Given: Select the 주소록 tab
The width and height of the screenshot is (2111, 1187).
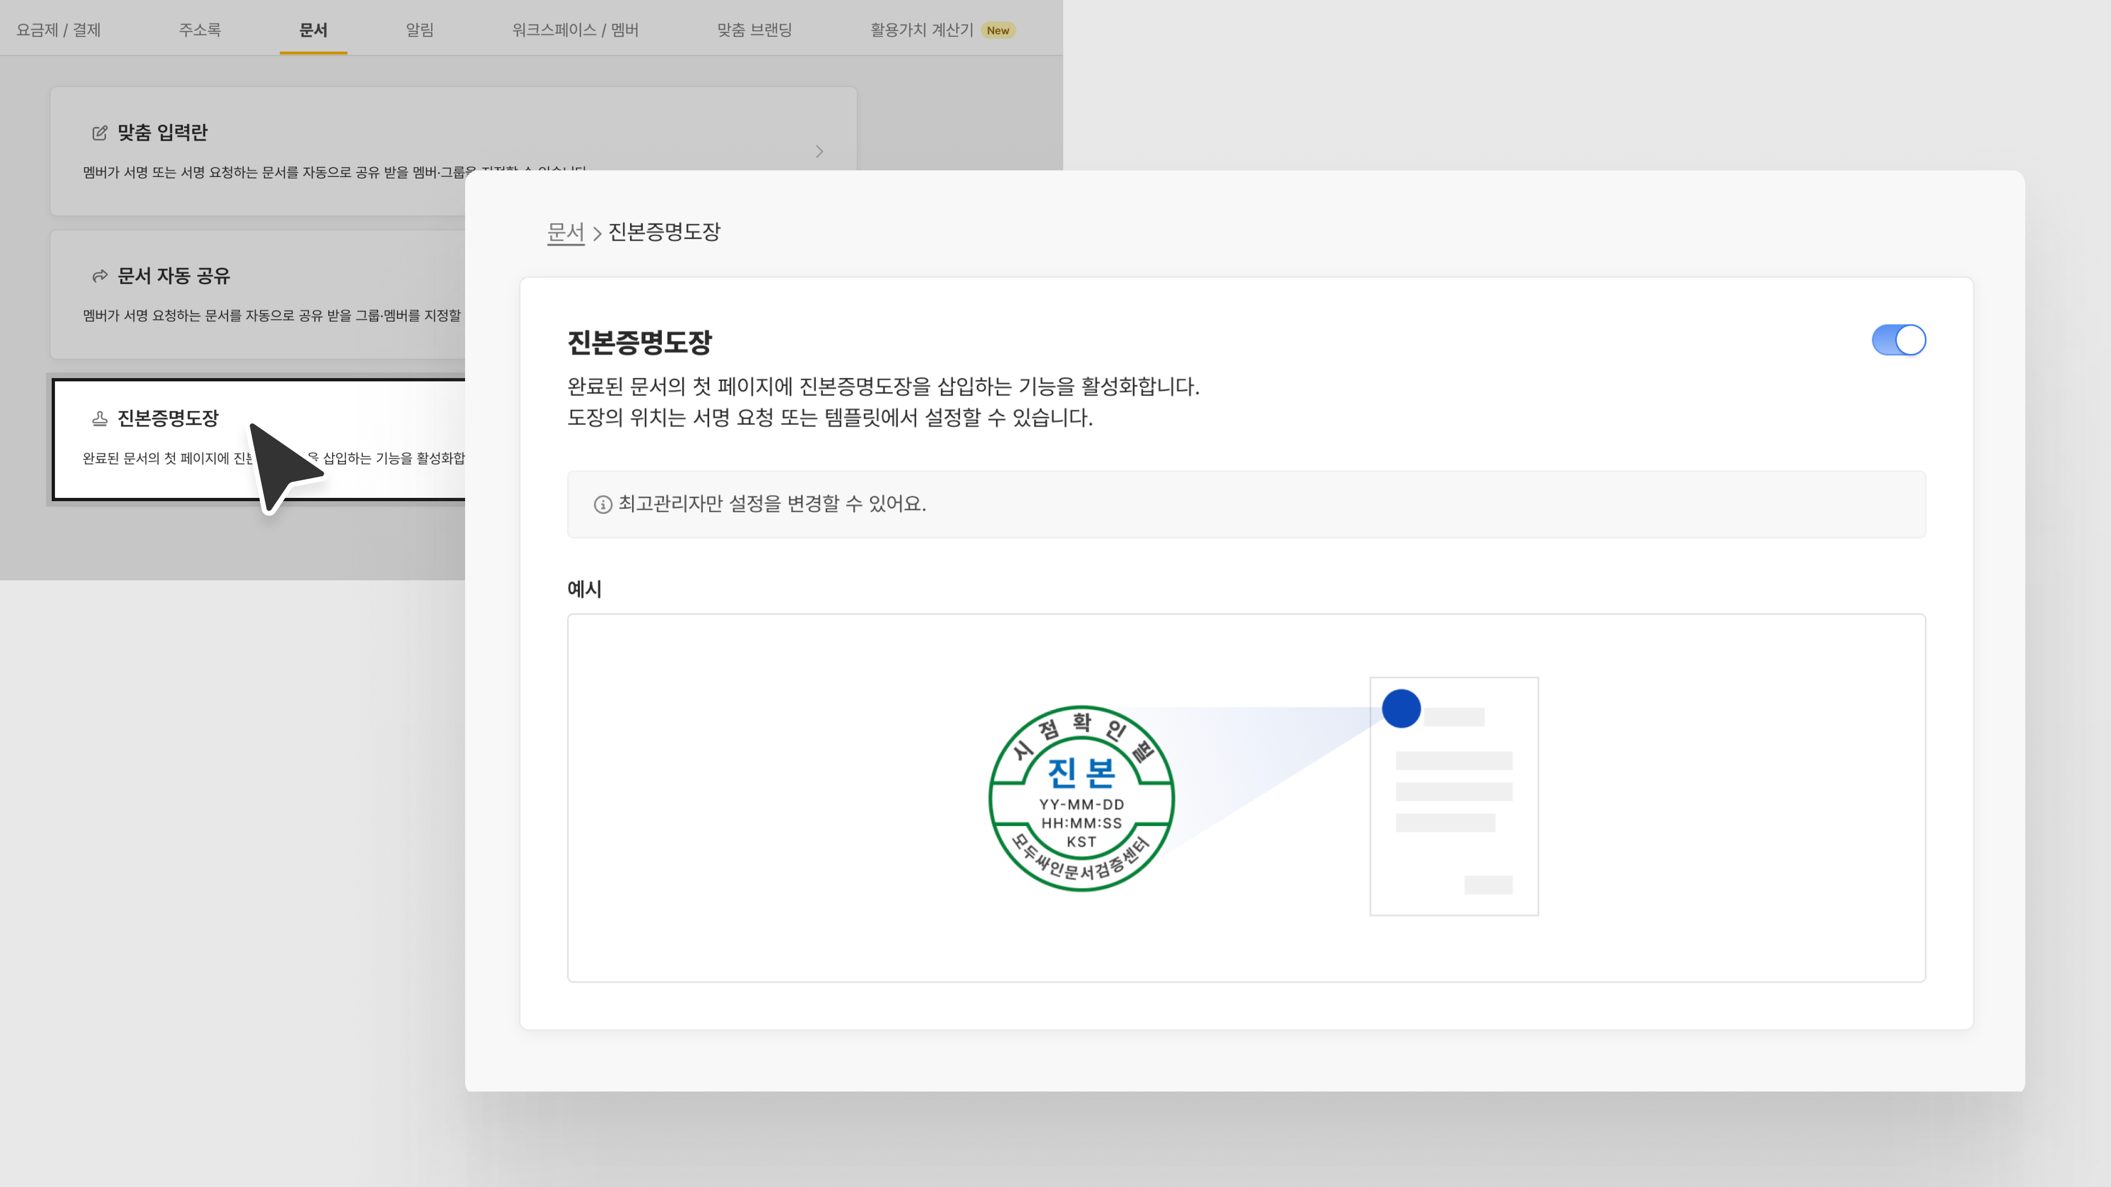Looking at the screenshot, I should coord(200,30).
